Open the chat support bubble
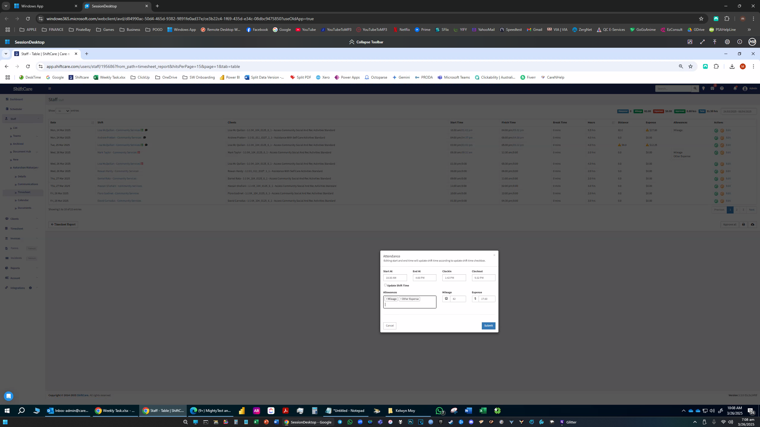 point(9,396)
